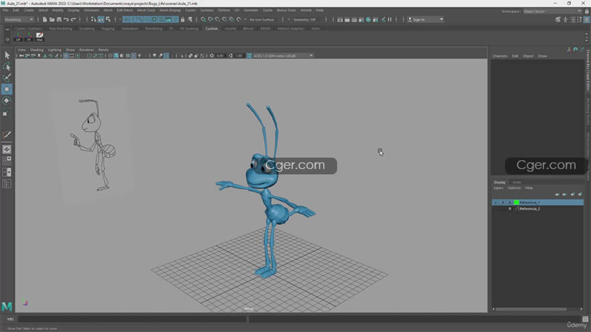Open the viewport Shading menu

click(x=36, y=50)
